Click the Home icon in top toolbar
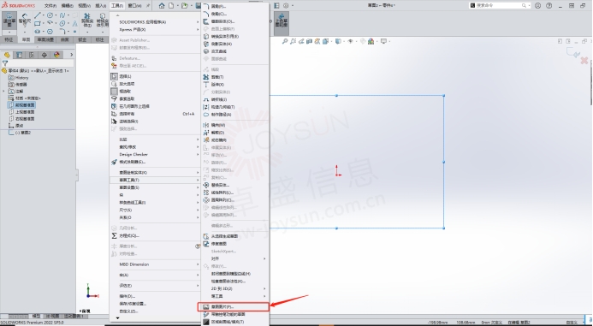Image resolution: width=593 pixels, height=326 pixels. [162, 6]
